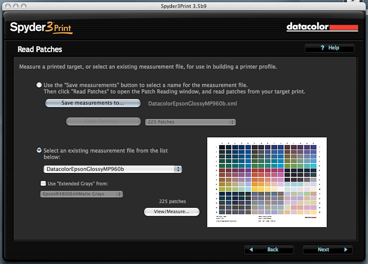Choose the existing measurement file radio option
The width and height of the screenshot is (368, 264).
click(x=39, y=150)
